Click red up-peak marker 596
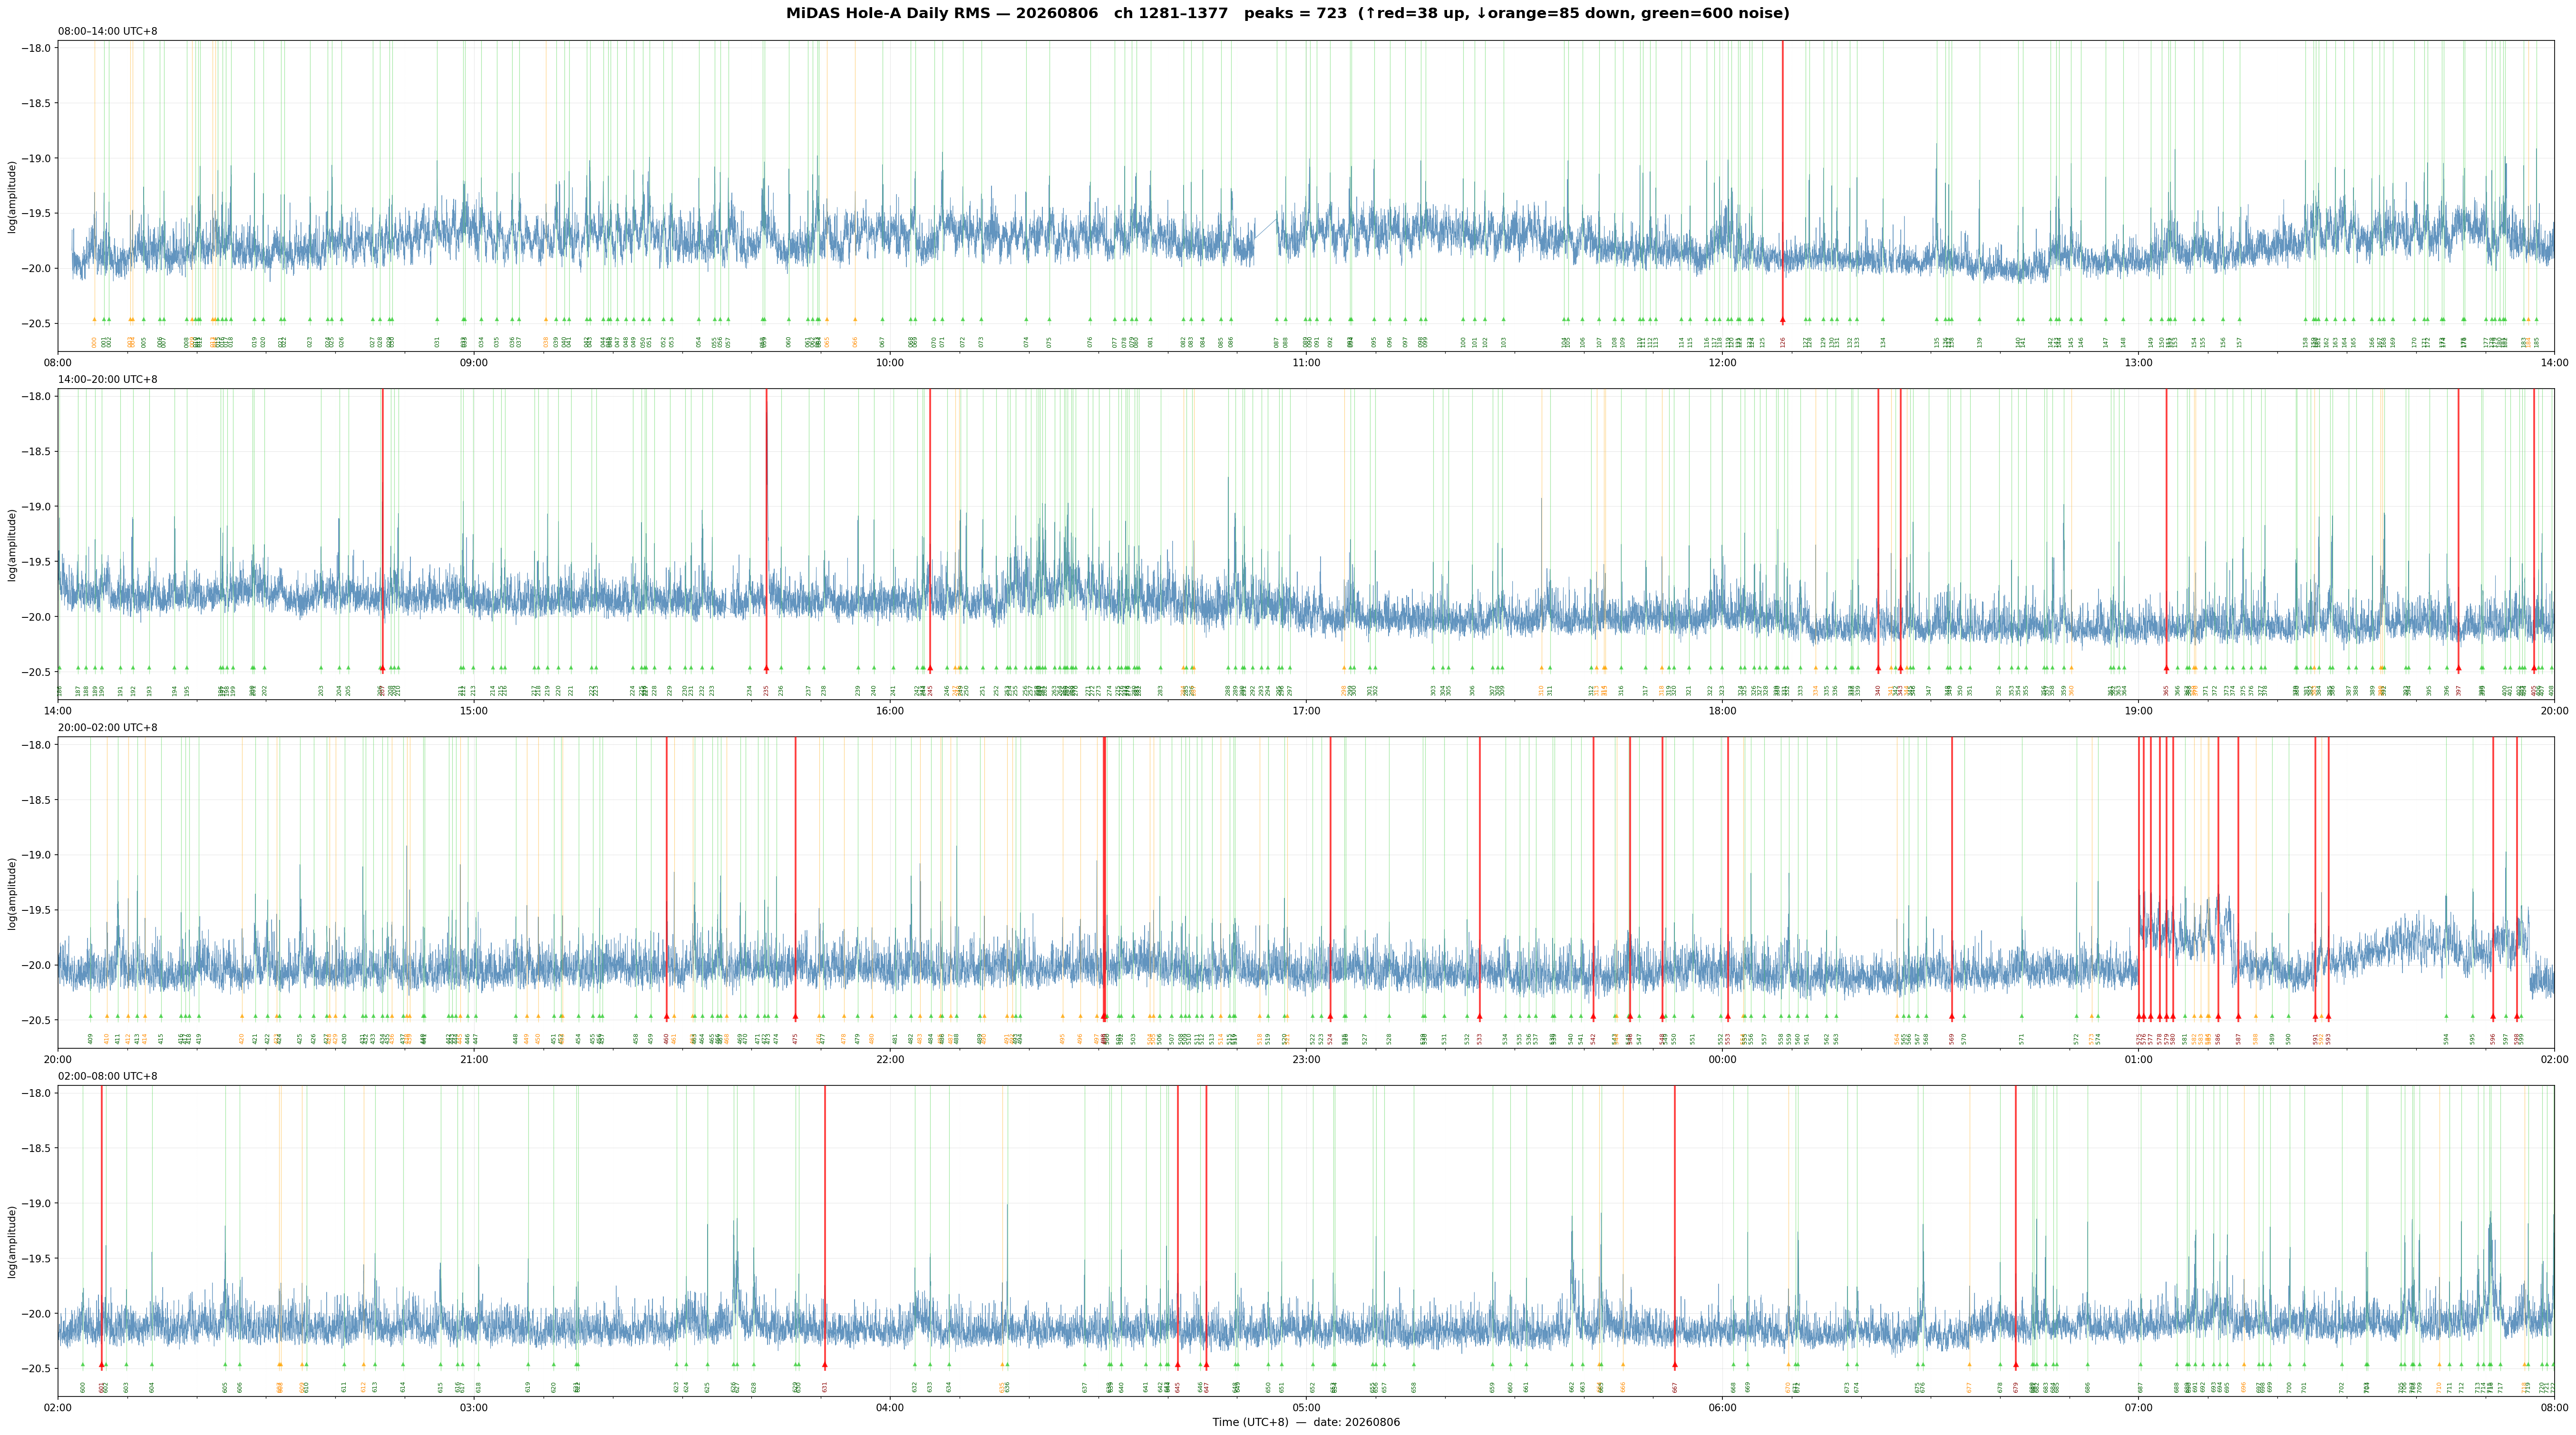 pos(2493,1017)
